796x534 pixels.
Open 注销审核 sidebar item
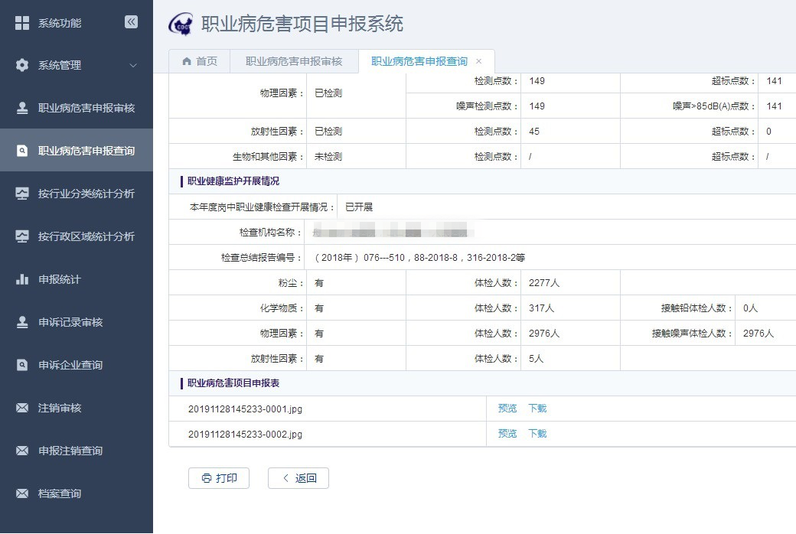click(76, 408)
